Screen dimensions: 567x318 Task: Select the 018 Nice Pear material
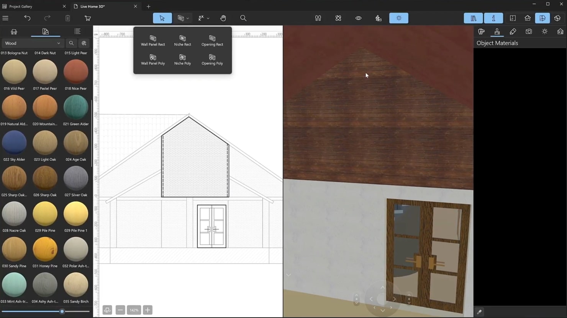point(76,72)
